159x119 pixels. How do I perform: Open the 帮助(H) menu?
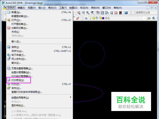(118, 8)
